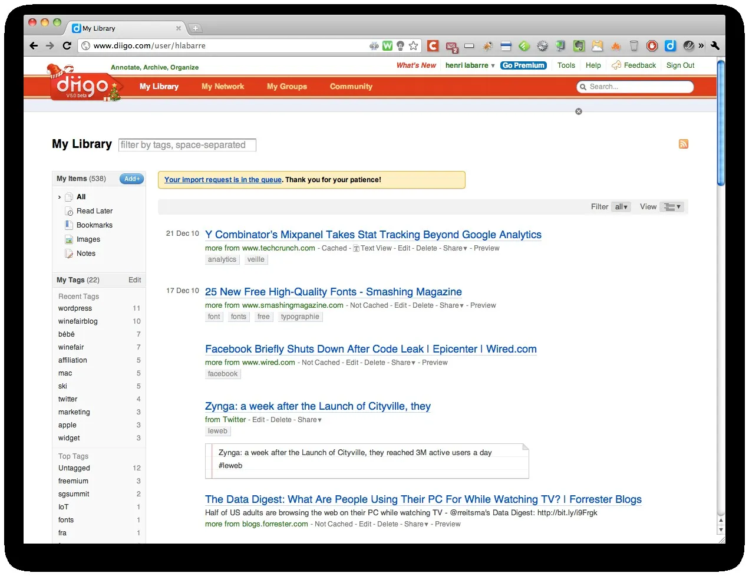Screen dimensions: 749x576
Task: Close the notification bar with X
Action: (x=579, y=111)
